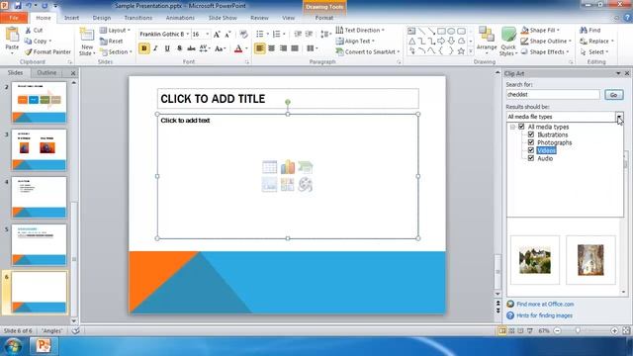633x356 pixels.
Task: Click the Go search button
Action: click(613, 95)
